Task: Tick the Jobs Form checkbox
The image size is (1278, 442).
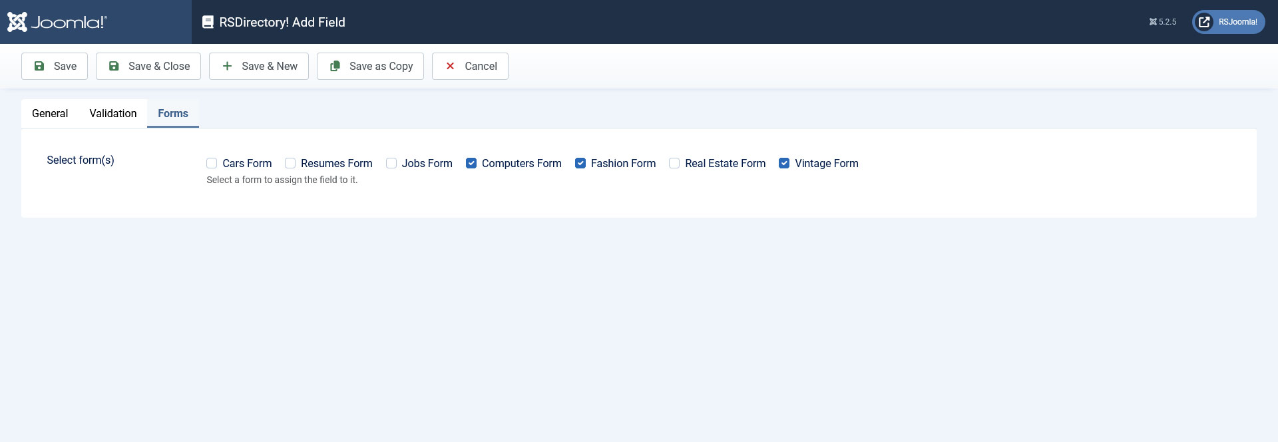Action: pos(391,163)
